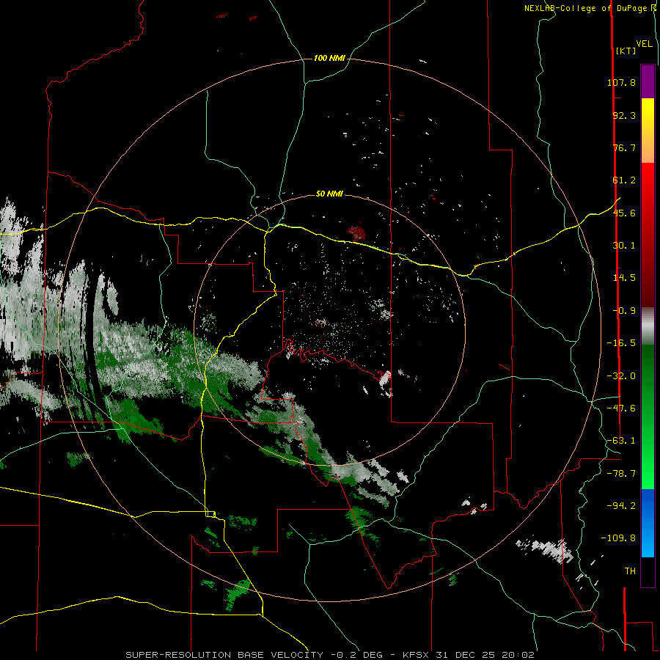Click the -0.9 legend value
Viewport: 660px width, 660px height.
624,311
